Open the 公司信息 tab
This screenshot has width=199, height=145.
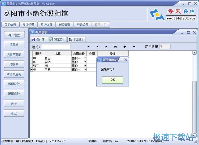10,25
